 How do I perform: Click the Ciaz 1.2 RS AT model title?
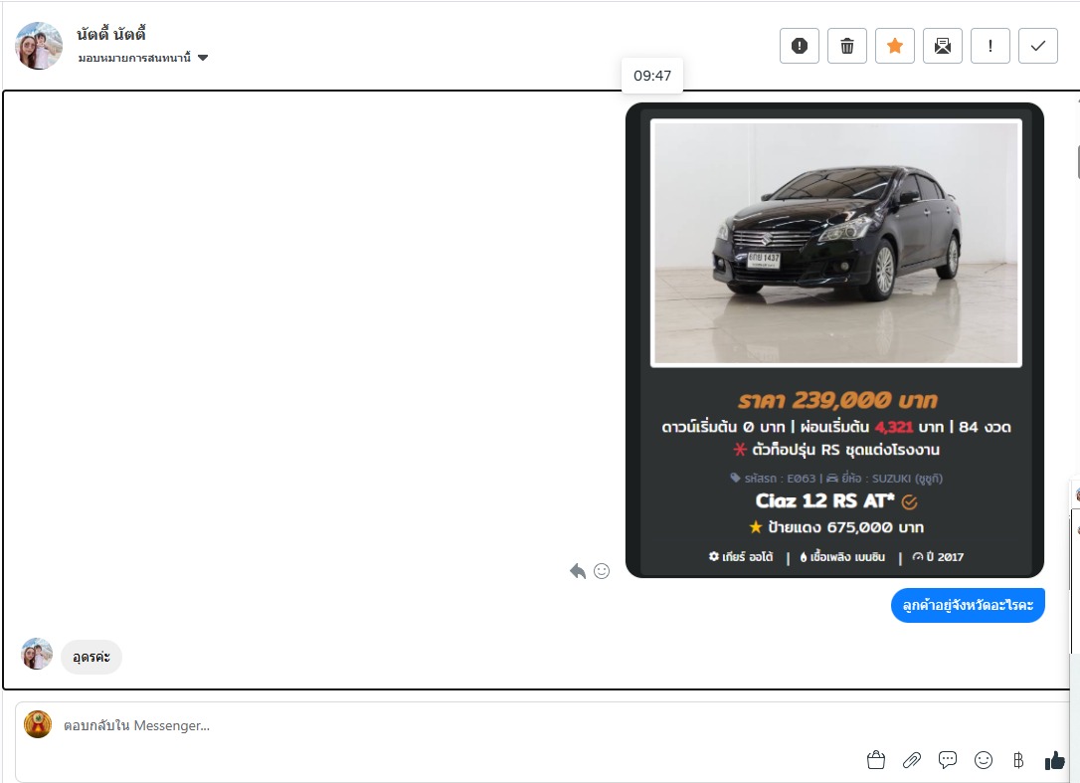pyautogui.click(x=825, y=501)
